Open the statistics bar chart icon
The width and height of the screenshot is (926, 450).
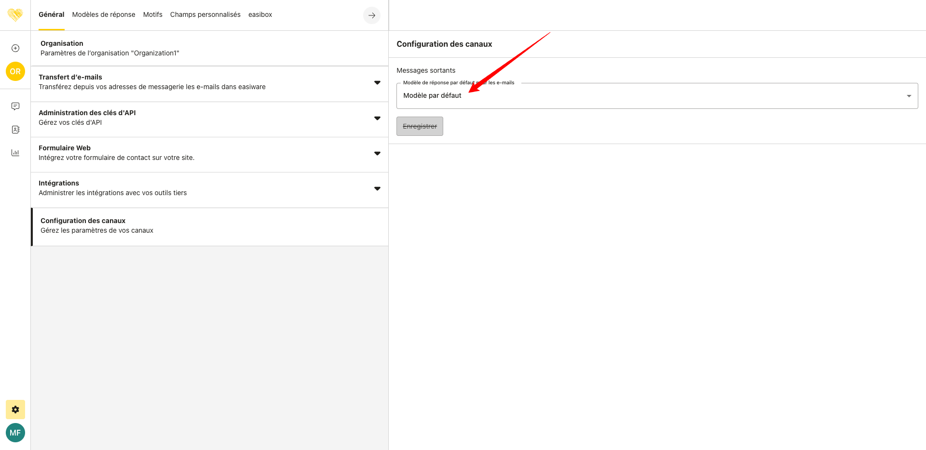click(x=15, y=153)
